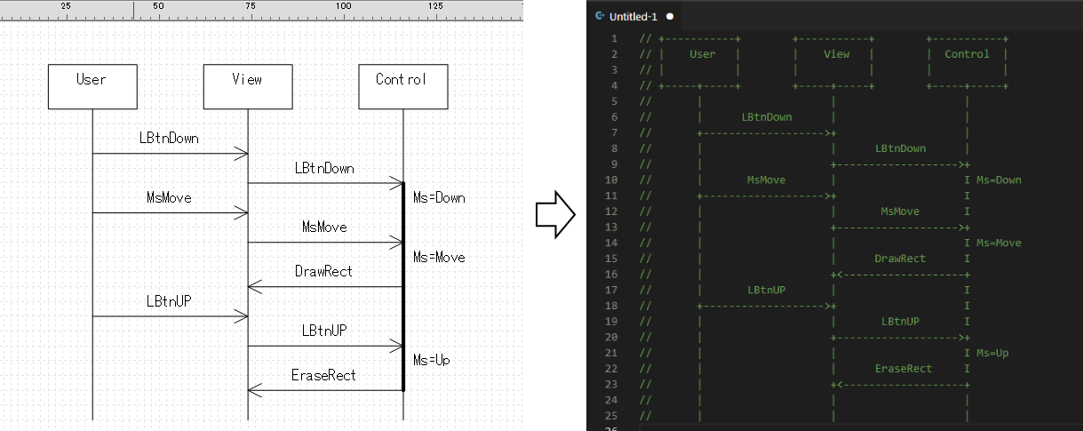Viewport: 1083px width, 431px height.
Task: Select the Ms=Move note in the diagram
Action: [439, 257]
